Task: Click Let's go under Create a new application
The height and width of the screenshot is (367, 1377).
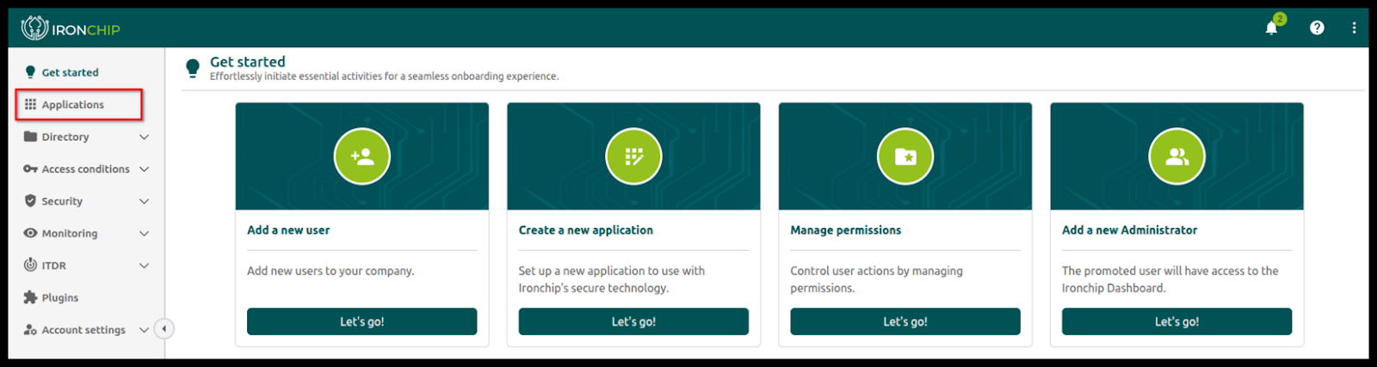Action: (x=633, y=321)
